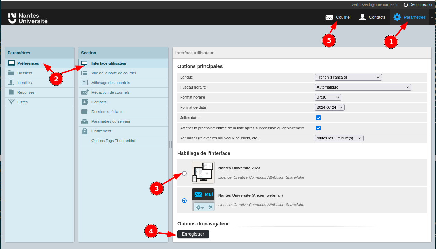
Task: Click the Paramètres gear icon
Action: tap(397, 17)
